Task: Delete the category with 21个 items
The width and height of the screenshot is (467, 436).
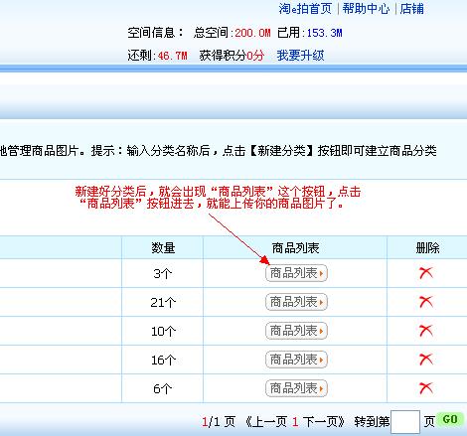Action: (x=426, y=302)
